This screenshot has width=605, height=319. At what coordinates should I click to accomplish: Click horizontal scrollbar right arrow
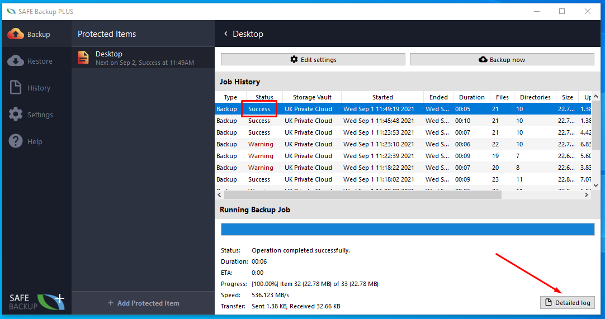(587, 195)
